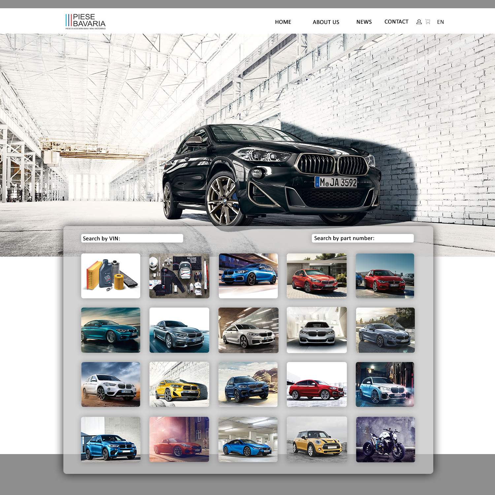Select the red X4 on white thumbnail
The image size is (495, 495).
[x=317, y=384]
